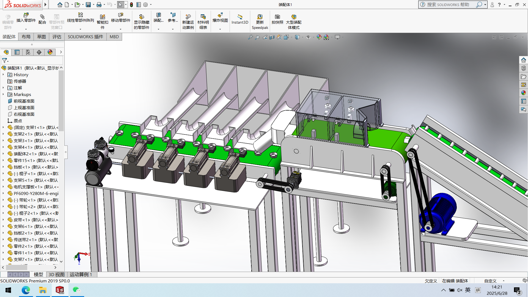
Task: Open Edit Appearance color ball icon
Action: [319, 37]
